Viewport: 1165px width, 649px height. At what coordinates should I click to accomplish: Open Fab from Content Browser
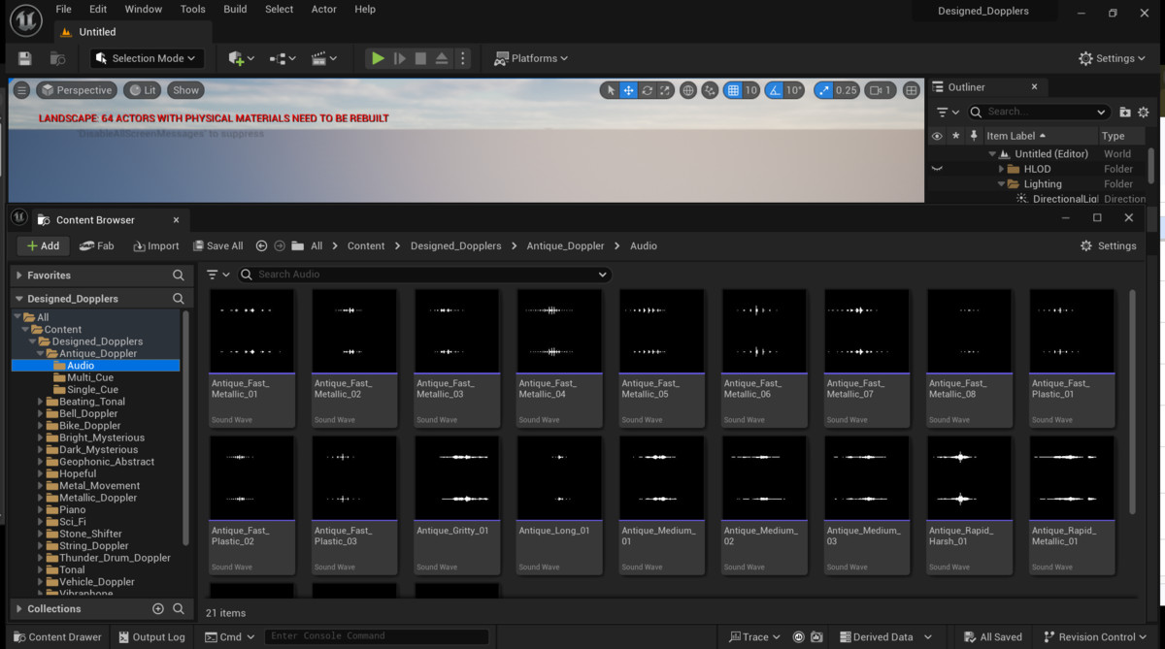97,245
